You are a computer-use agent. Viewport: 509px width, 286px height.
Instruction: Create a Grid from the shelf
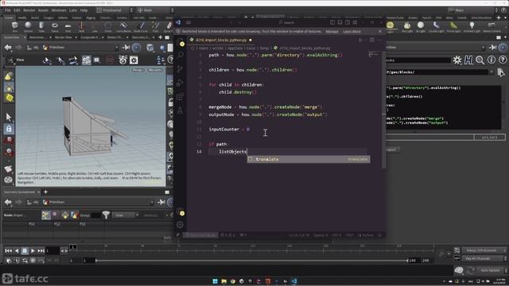(68, 26)
